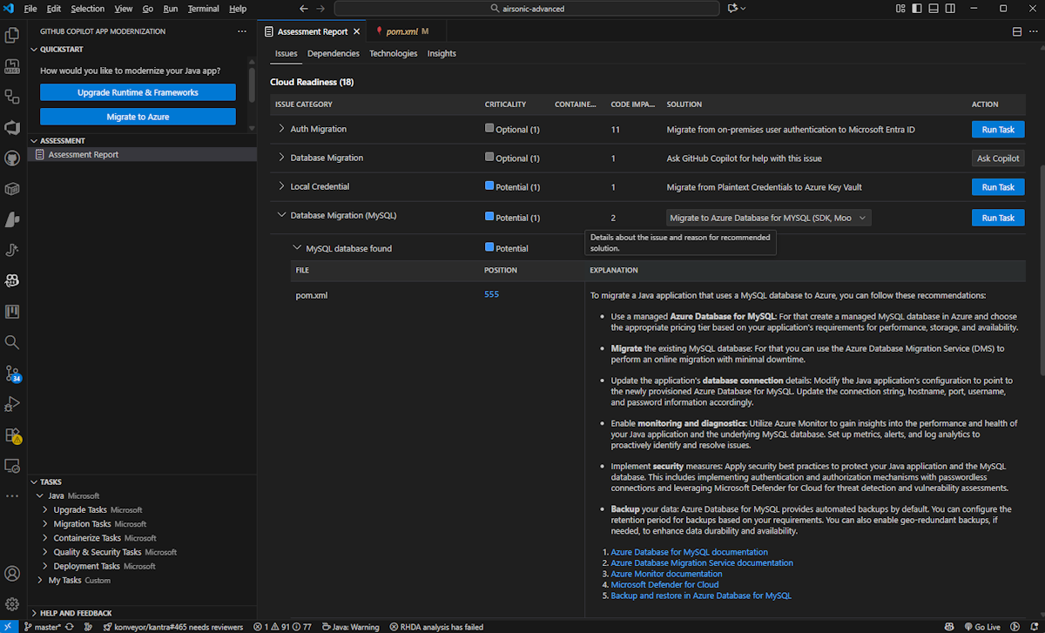Toggle the bottom panel visibility

[x=933, y=9]
